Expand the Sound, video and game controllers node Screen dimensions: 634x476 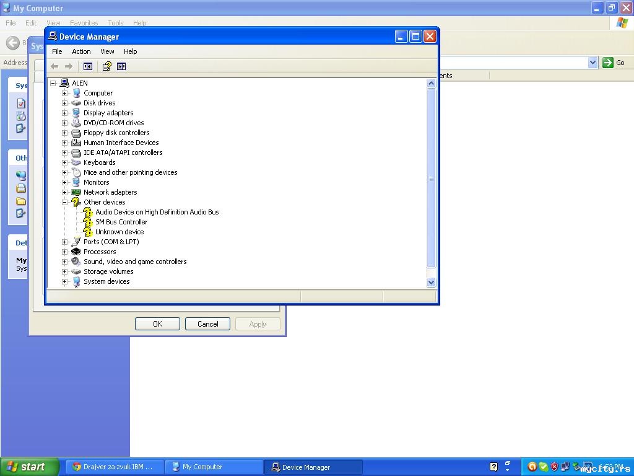(x=64, y=262)
